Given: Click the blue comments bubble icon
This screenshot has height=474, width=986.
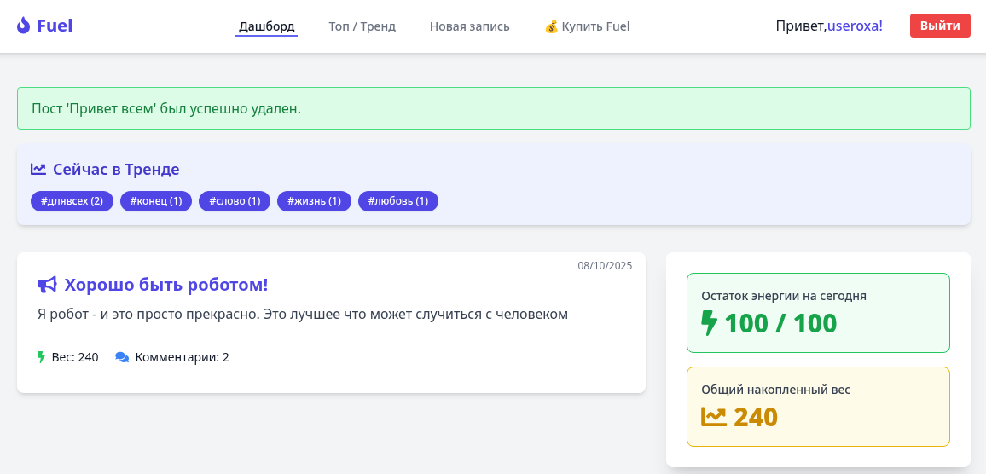Looking at the screenshot, I should pyautogui.click(x=122, y=357).
